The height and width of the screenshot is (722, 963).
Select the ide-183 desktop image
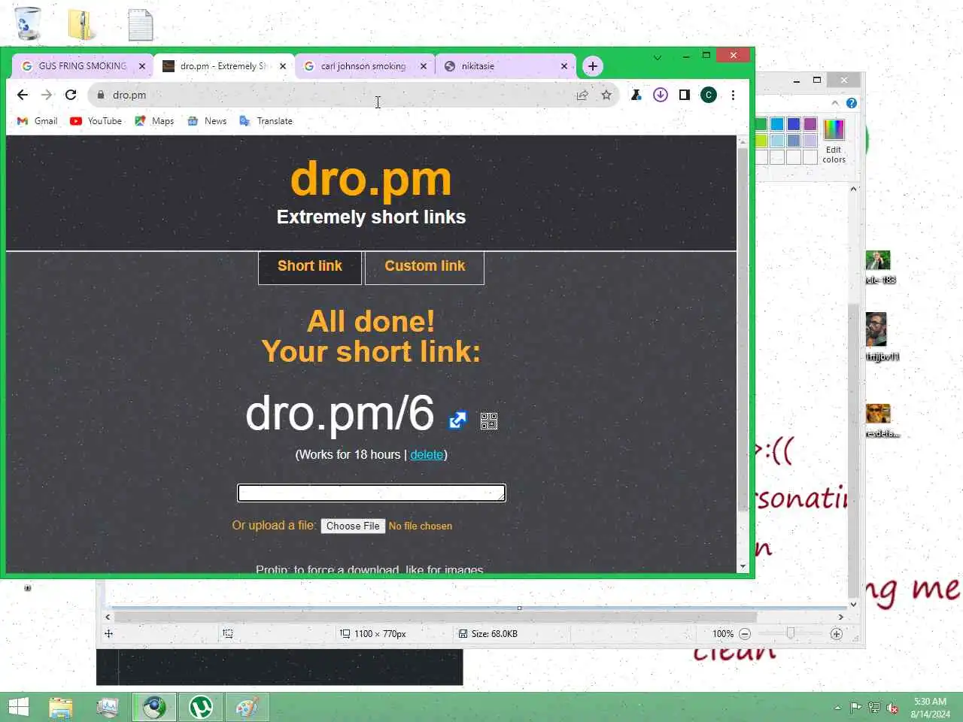tap(879, 267)
